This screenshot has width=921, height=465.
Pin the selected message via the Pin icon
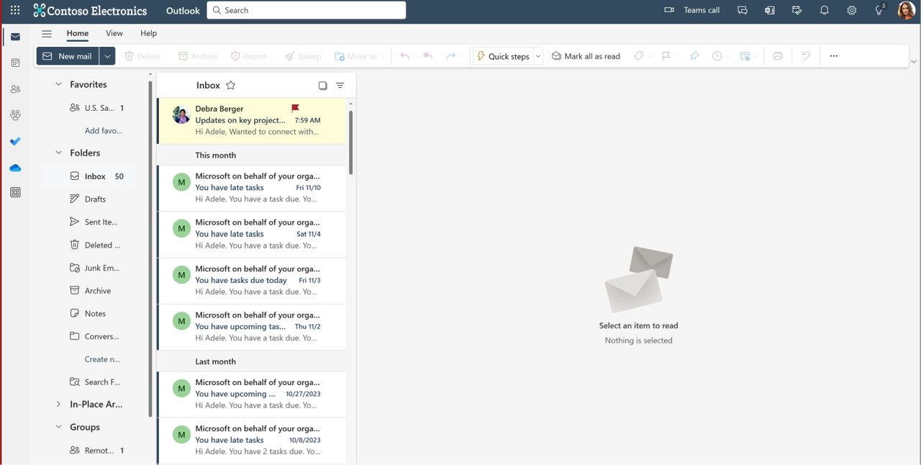pos(694,55)
